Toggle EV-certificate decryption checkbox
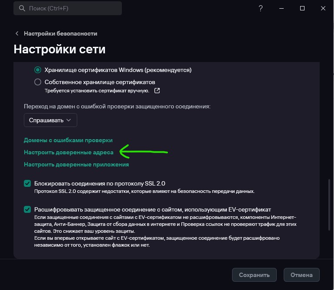 click(27, 209)
